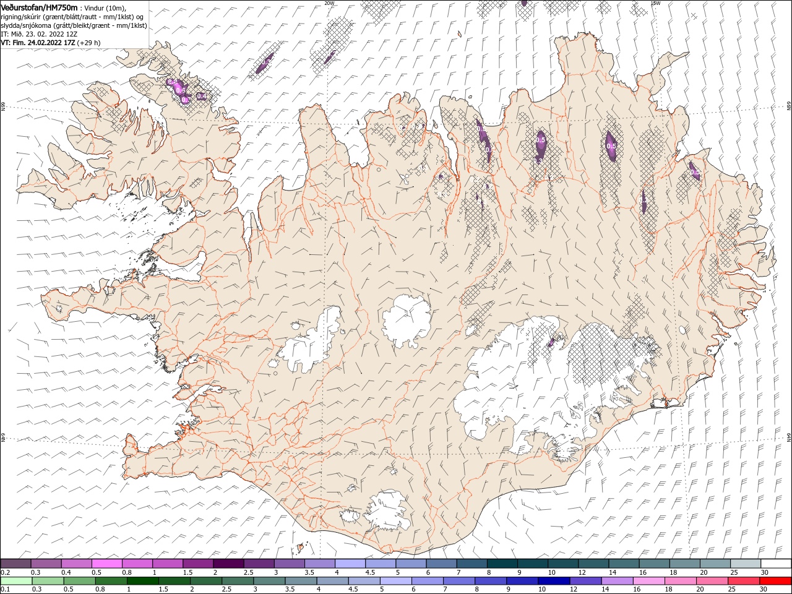Pick the darkest purple swatch between 2 and 2.5
Image resolution: width=792 pixels, height=594 pixels.
228,564
